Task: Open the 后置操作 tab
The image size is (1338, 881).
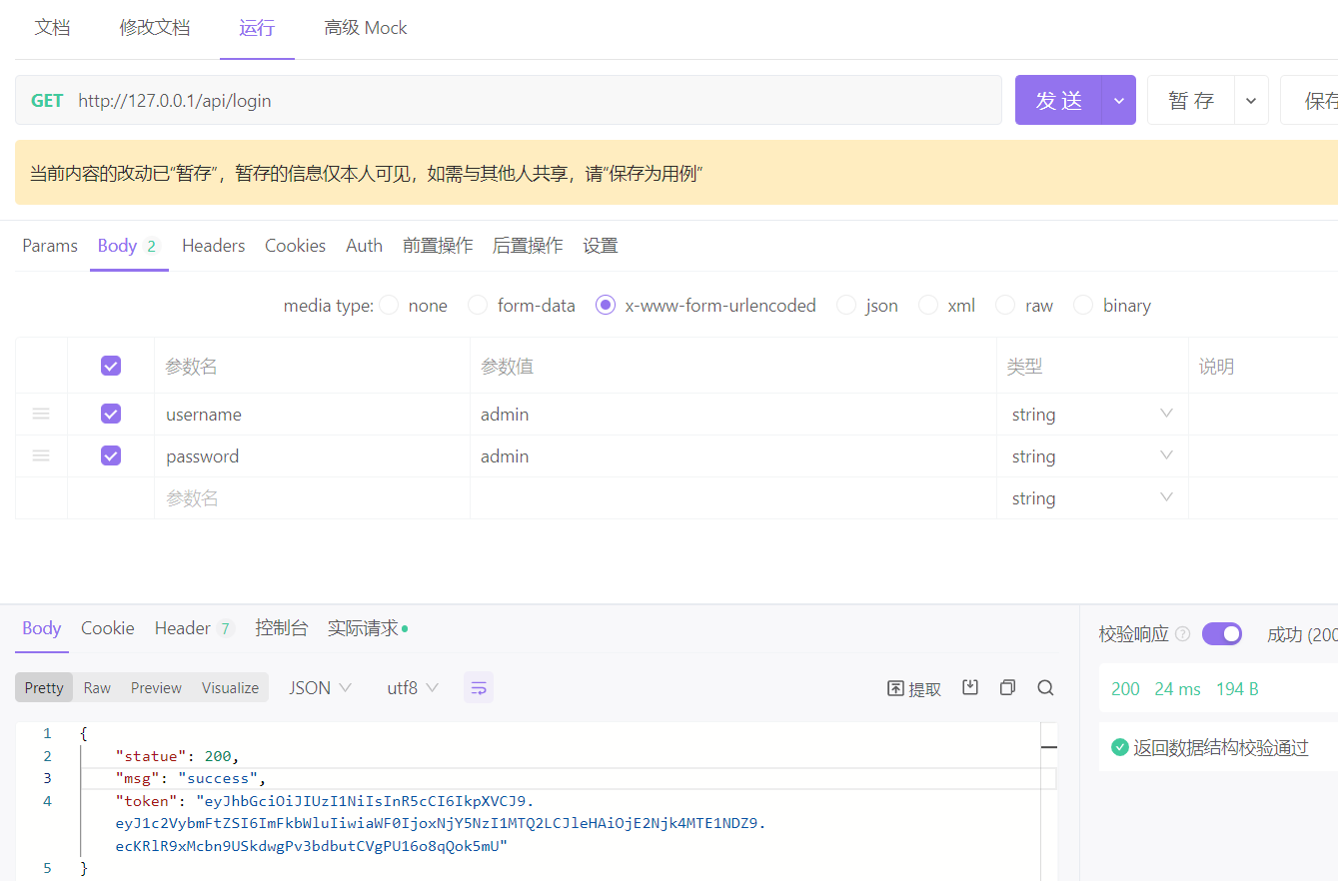Action: [x=528, y=246]
